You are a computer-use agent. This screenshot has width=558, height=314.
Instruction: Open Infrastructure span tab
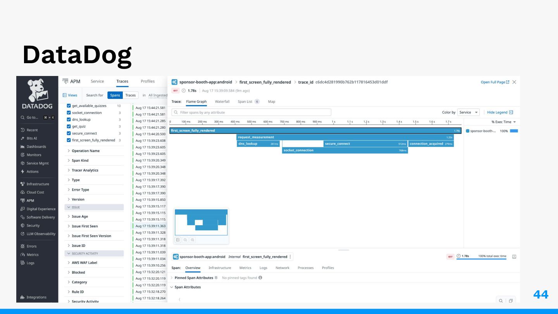click(220, 268)
